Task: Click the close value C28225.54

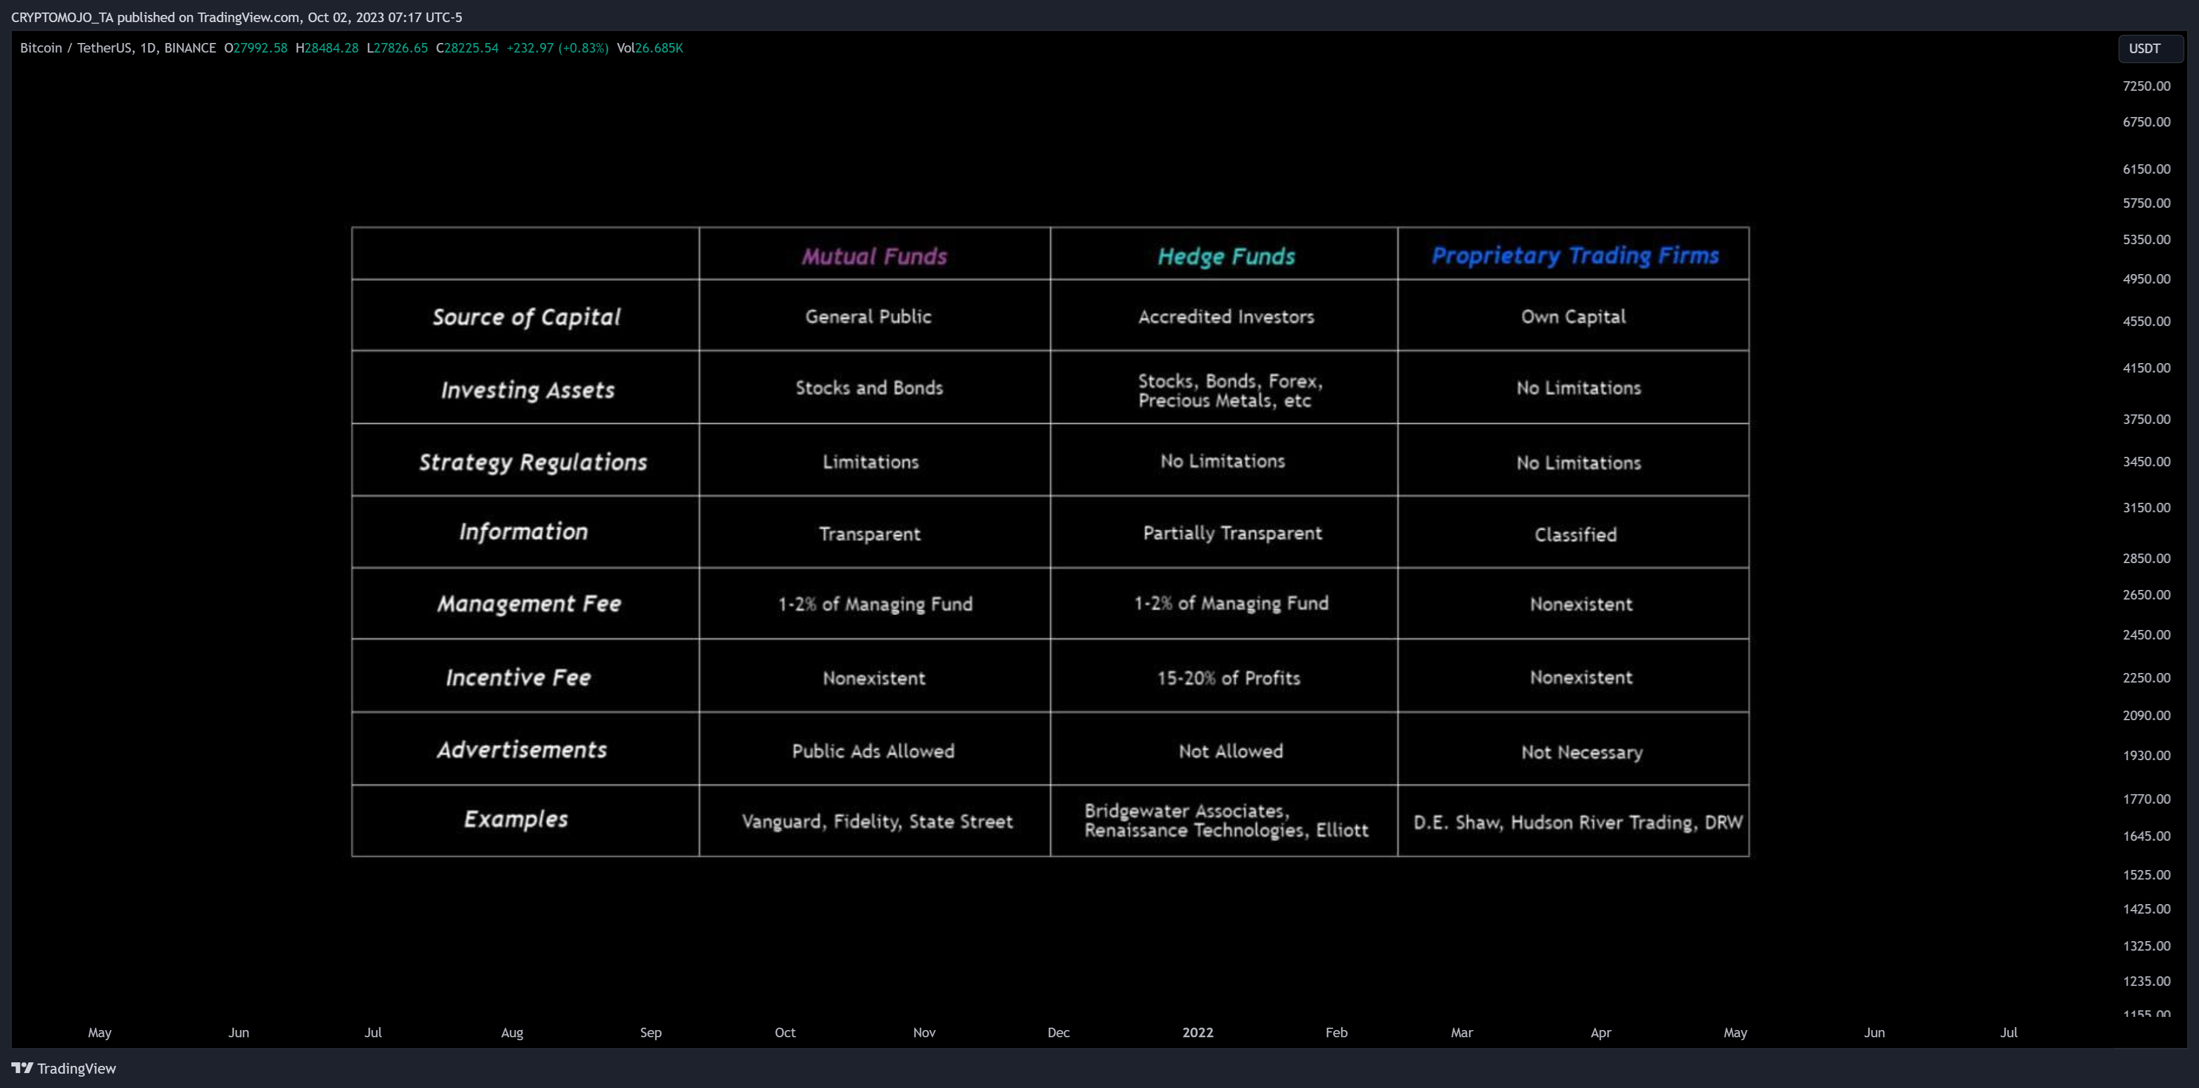Action: (467, 48)
